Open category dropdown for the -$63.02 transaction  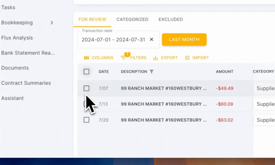[x=265, y=120]
